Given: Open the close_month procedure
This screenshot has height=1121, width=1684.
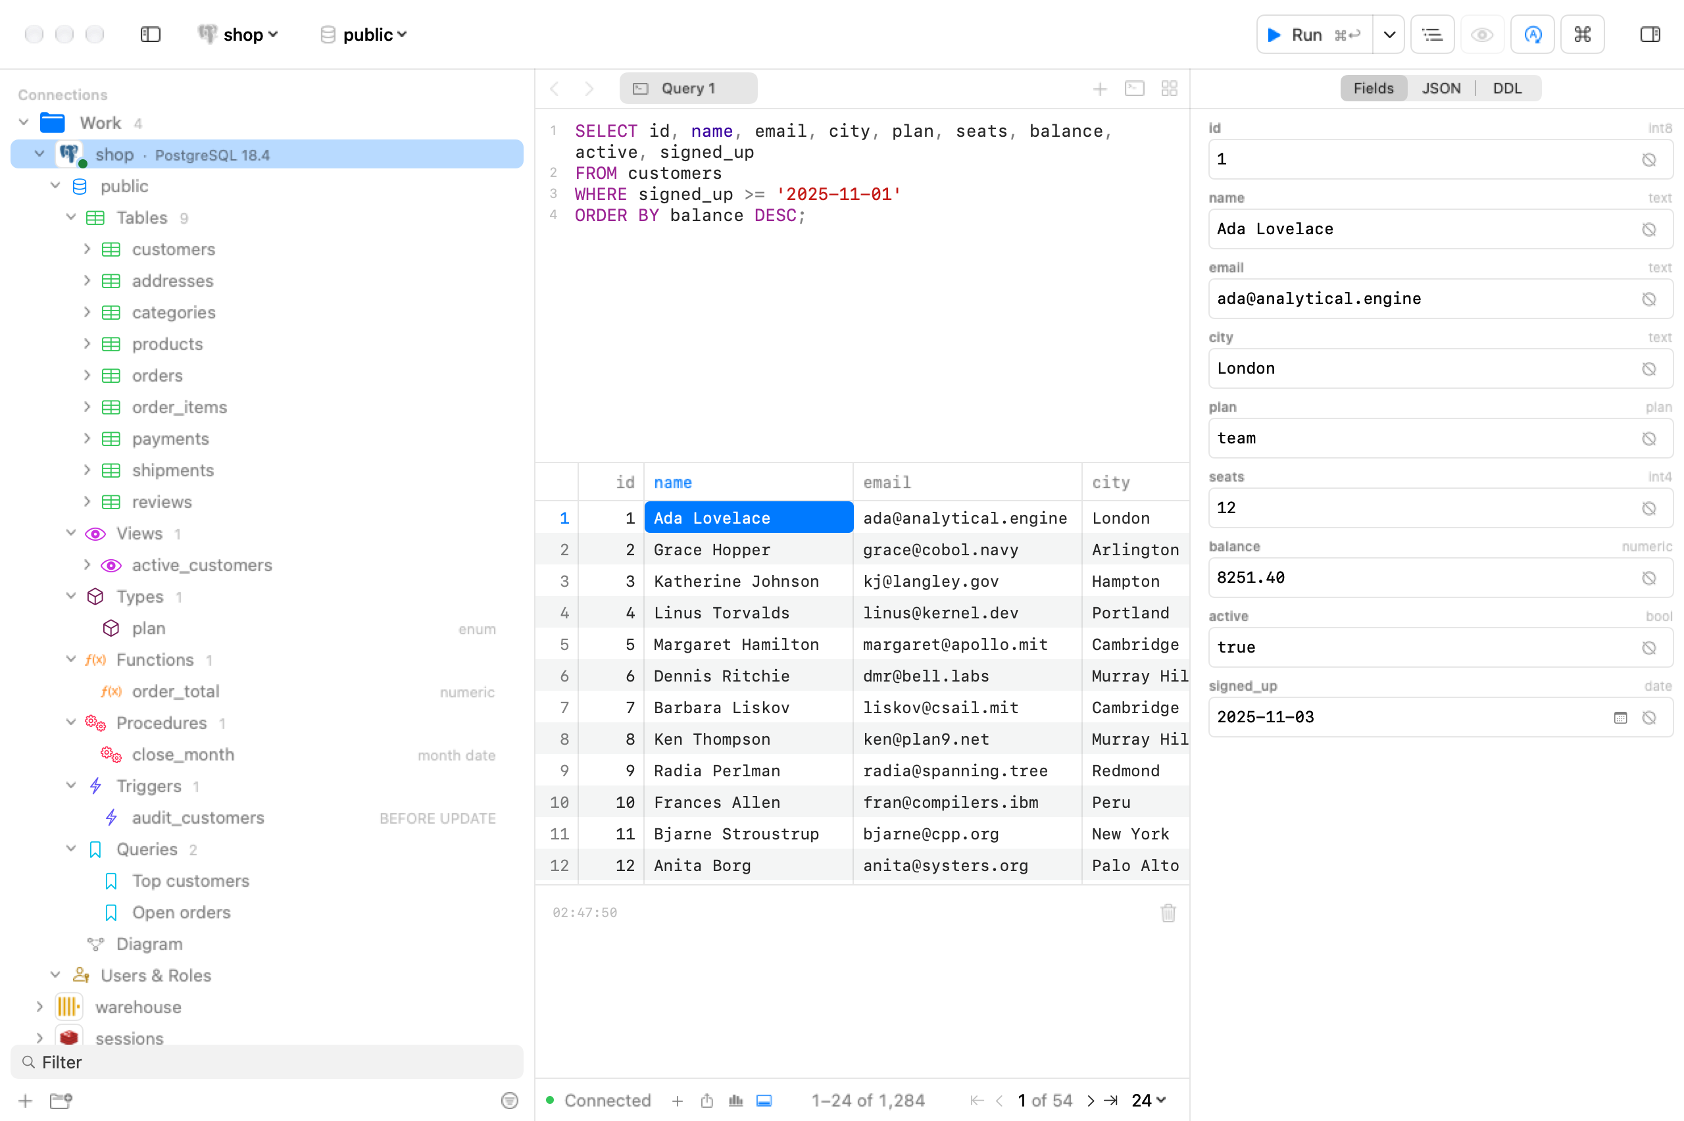Looking at the screenshot, I should 183,755.
